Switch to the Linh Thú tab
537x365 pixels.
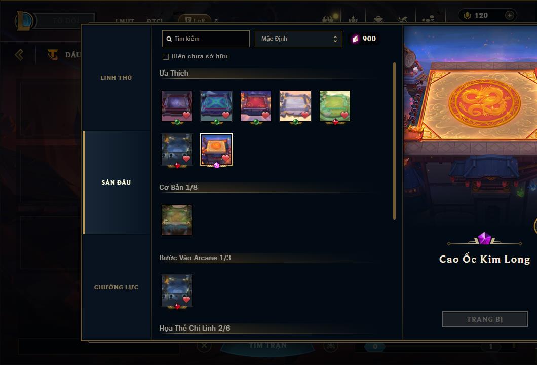(116, 78)
